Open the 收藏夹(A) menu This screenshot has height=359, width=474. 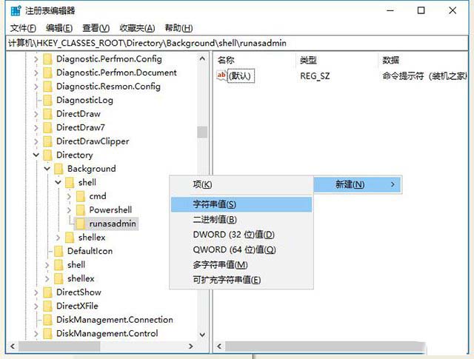click(137, 28)
